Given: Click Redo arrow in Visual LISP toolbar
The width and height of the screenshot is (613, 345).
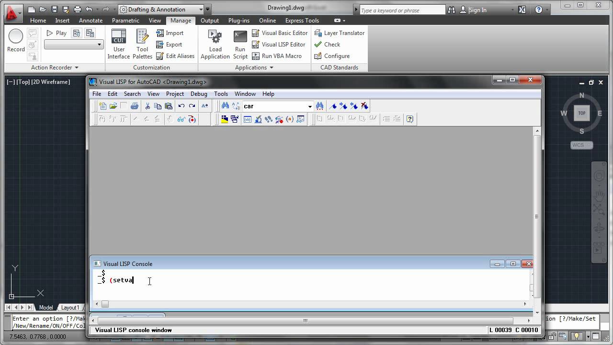Looking at the screenshot, I should (192, 106).
